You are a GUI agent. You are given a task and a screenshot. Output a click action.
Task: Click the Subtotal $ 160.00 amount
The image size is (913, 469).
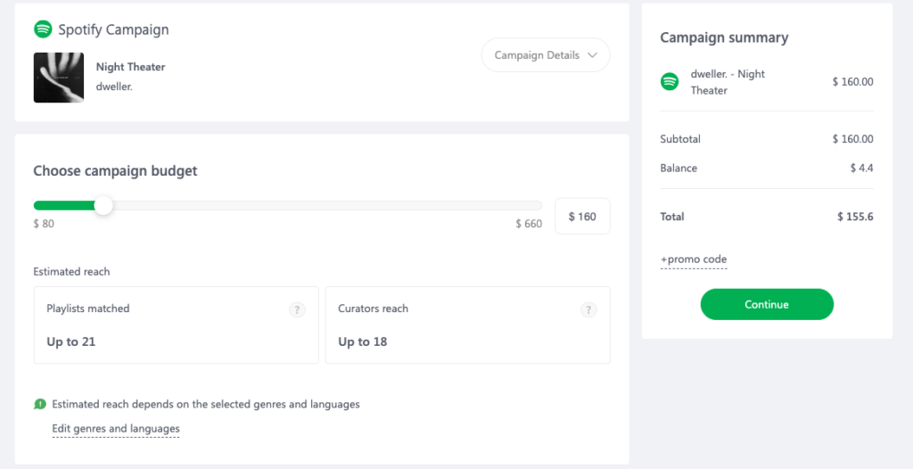coord(853,139)
